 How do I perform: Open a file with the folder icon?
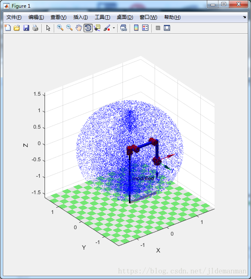[x=17, y=28]
